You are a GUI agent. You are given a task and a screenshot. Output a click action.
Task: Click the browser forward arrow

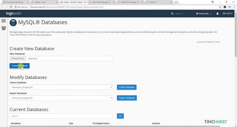(7, 7)
